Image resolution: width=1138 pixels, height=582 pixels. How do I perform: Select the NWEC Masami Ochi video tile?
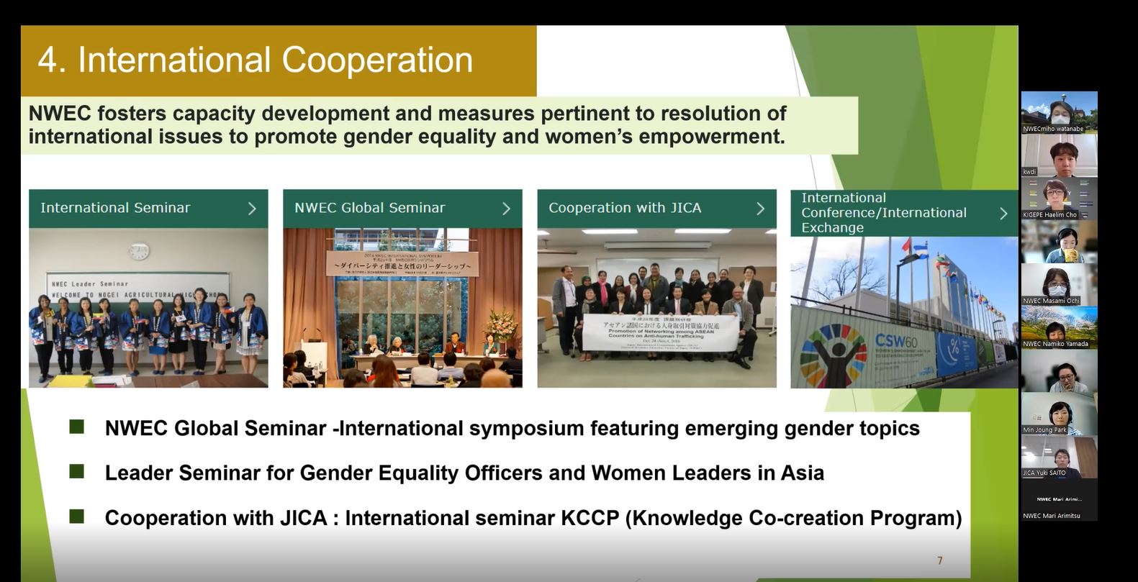[1059, 284]
